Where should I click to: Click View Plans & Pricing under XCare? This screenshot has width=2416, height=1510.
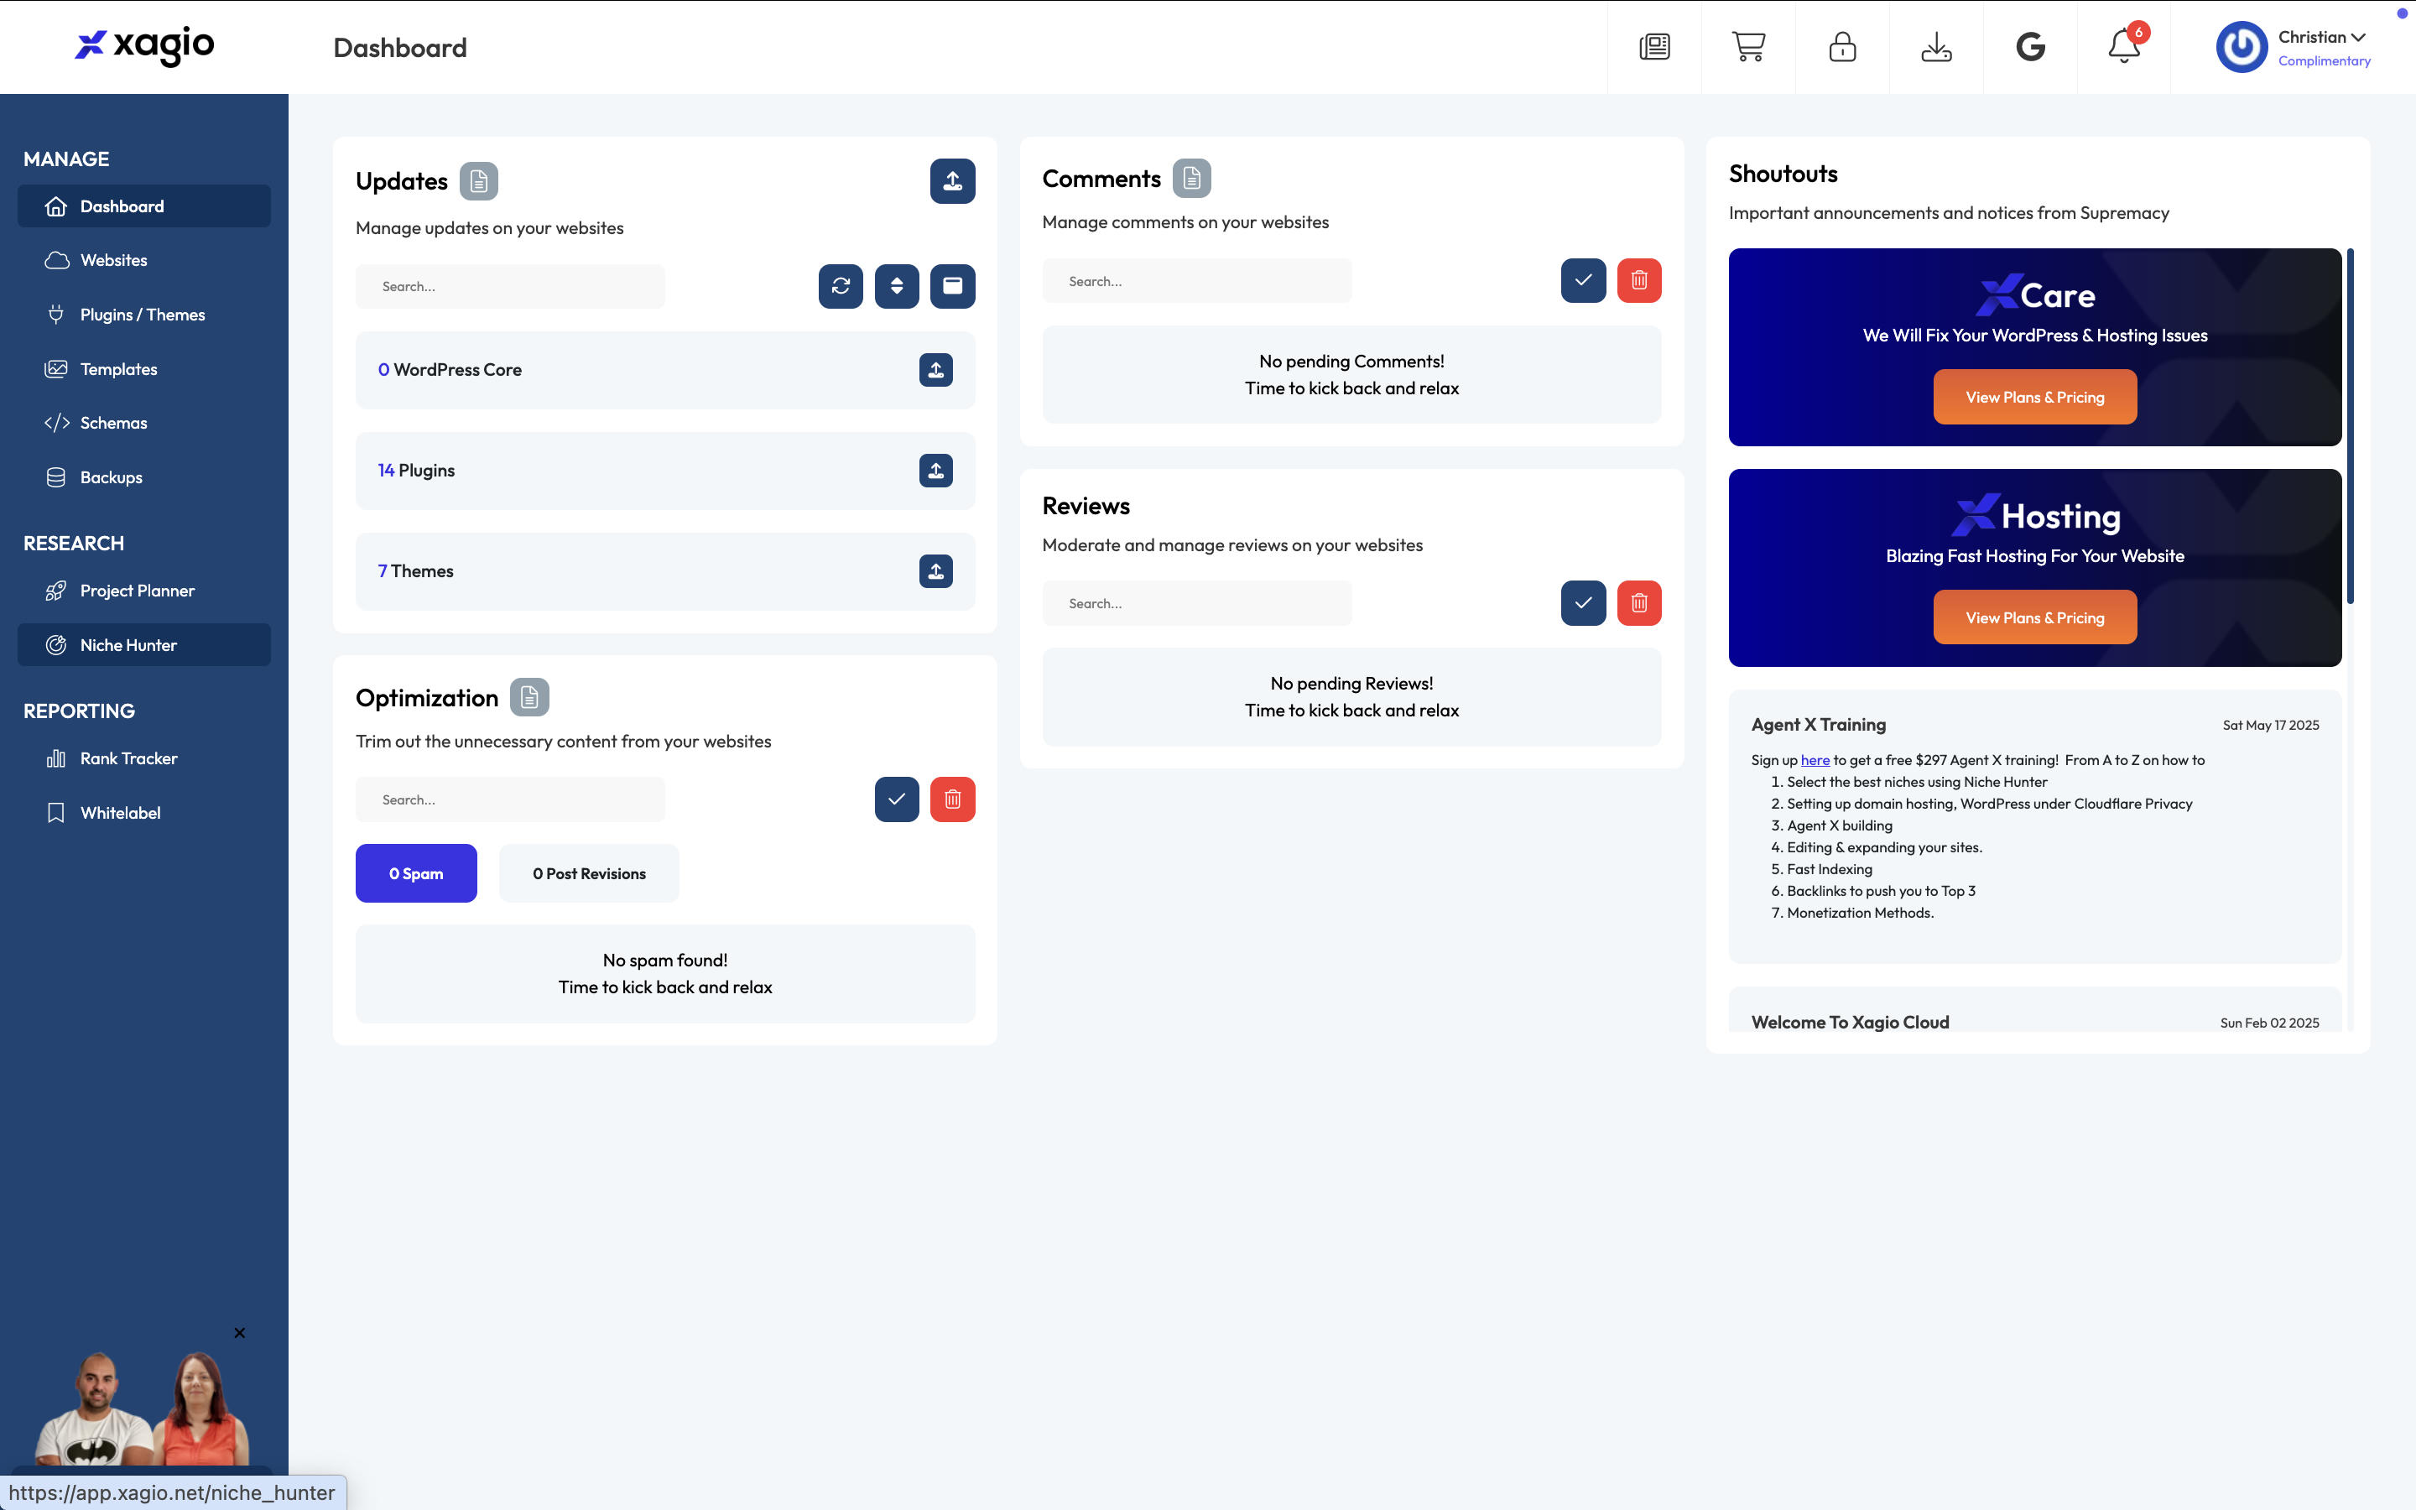click(x=2034, y=397)
